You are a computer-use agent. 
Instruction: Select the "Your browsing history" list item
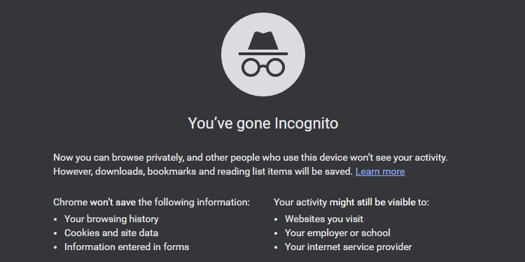click(x=111, y=219)
